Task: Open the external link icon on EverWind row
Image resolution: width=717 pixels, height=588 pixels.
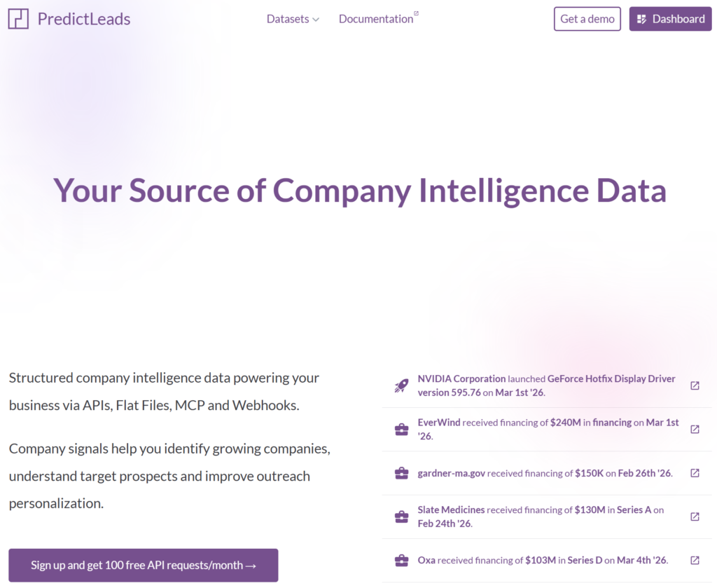Action: click(694, 429)
